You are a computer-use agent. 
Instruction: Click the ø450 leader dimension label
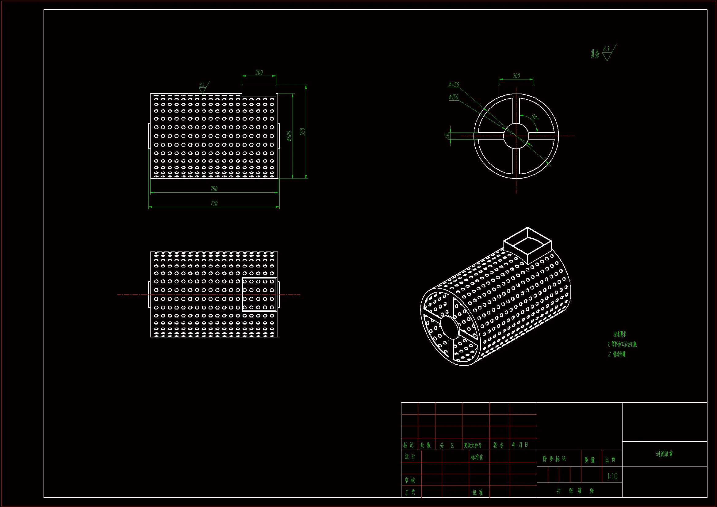[x=454, y=85]
